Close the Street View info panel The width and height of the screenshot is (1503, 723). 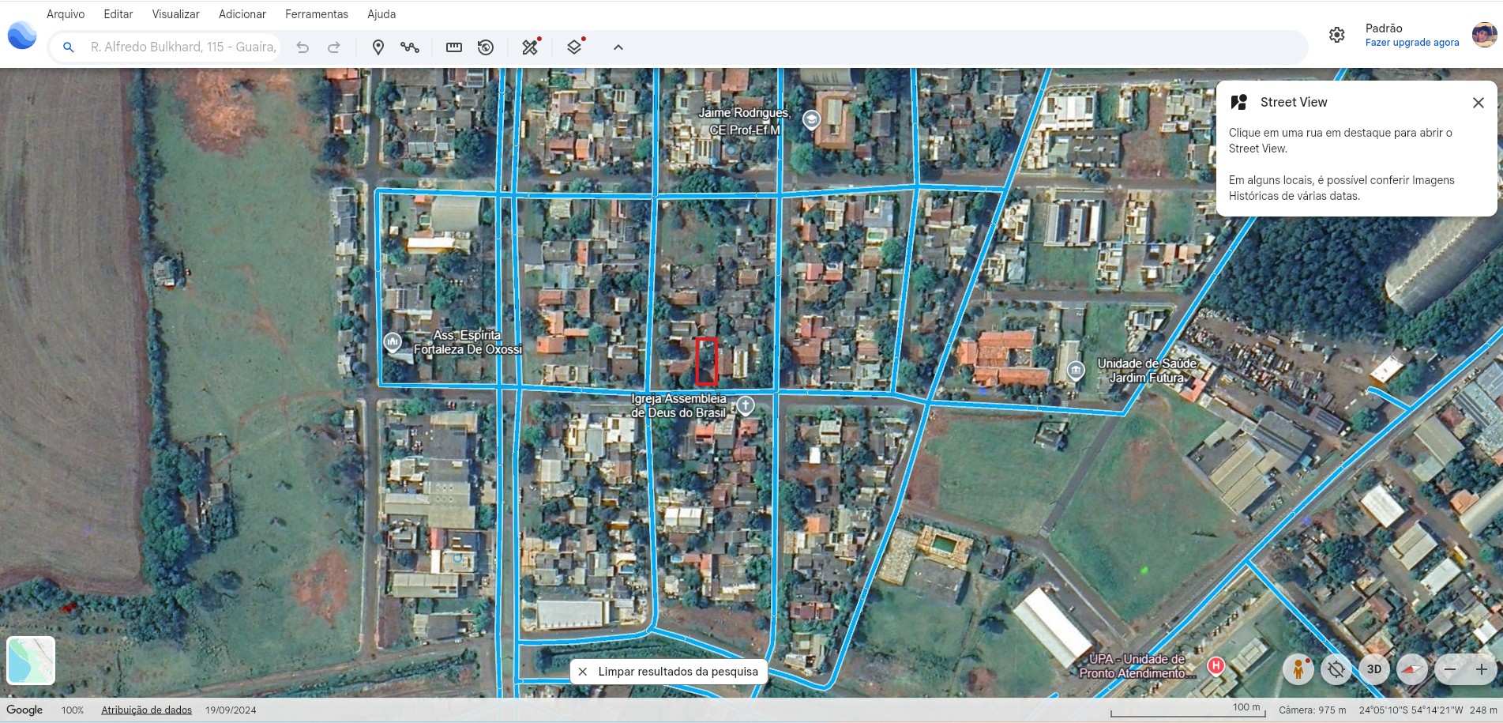tap(1478, 103)
